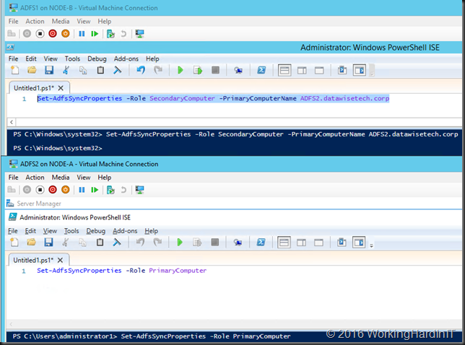This screenshot has width=465, height=345.
Task: Click Paste clipboard icon in ADFS2 PowerShell ISE
Action: (x=100, y=243)
